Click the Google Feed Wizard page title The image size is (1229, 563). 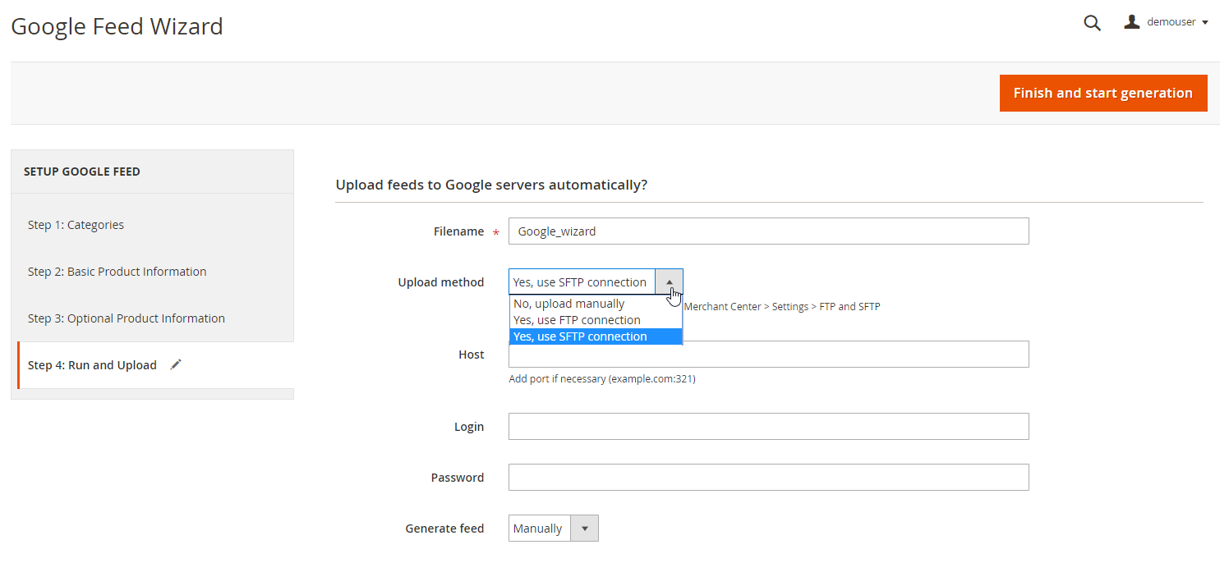pos(117,26)
